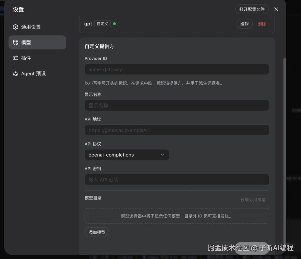Close the settings dialog with X
The image size is (301, 259).
276,9
